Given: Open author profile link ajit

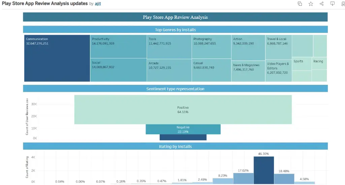Looking at the screenshot, I should 97,4.
